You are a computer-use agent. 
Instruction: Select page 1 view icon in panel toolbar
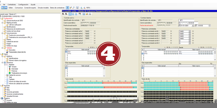(70, 14)
